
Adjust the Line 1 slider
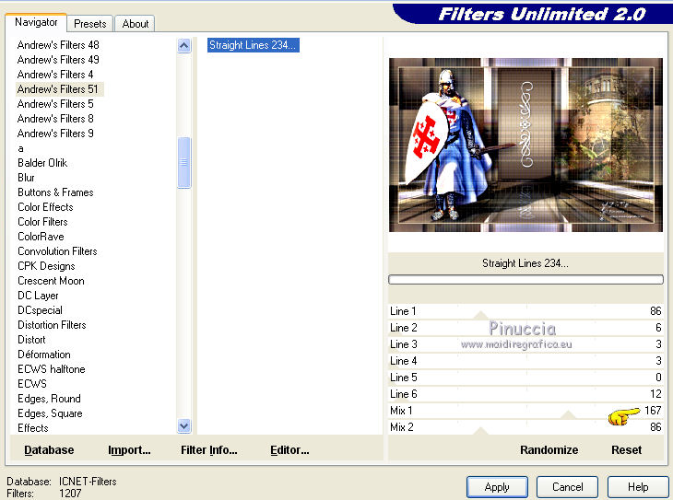pos(525,311)
